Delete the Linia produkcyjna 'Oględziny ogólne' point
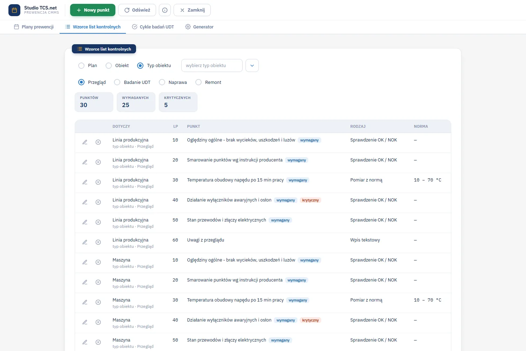 click(x=98, y=142)
